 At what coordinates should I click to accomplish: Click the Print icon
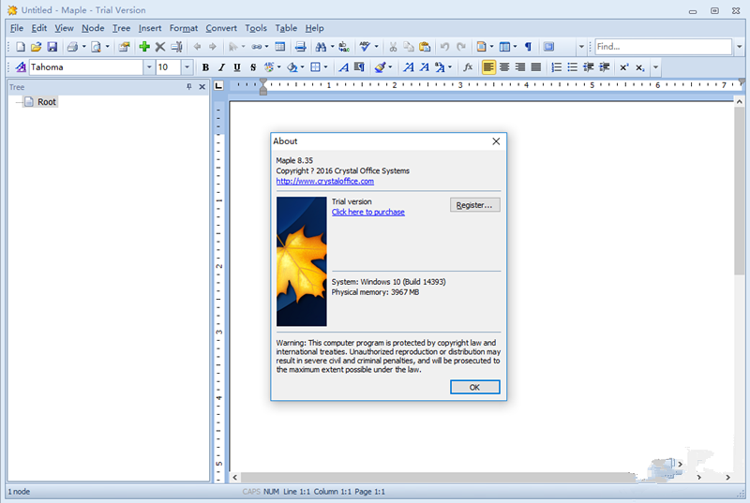pos(72,47)
